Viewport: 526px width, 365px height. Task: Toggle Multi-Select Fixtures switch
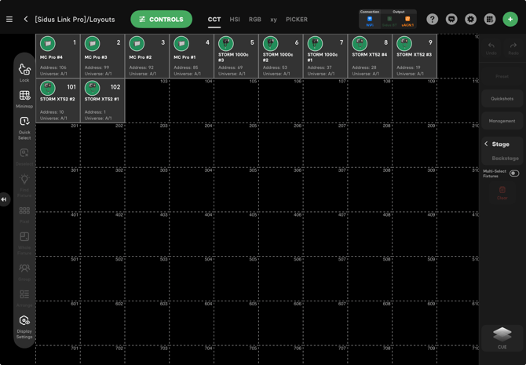[513, 173]
